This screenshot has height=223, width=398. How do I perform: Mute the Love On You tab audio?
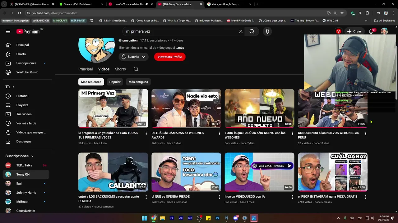tap(146, 4)
